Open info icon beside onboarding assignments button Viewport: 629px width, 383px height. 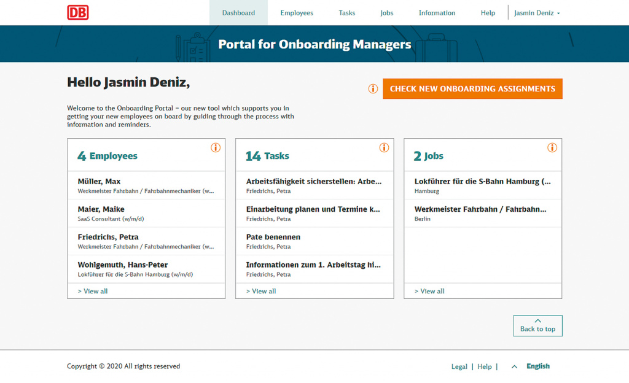373,88
